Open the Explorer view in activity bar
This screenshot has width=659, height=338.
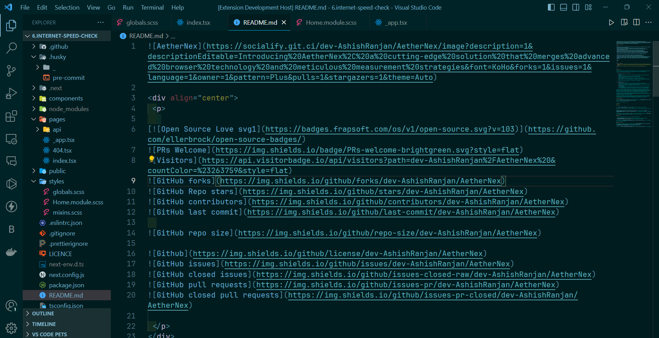[x=11, y=25]
